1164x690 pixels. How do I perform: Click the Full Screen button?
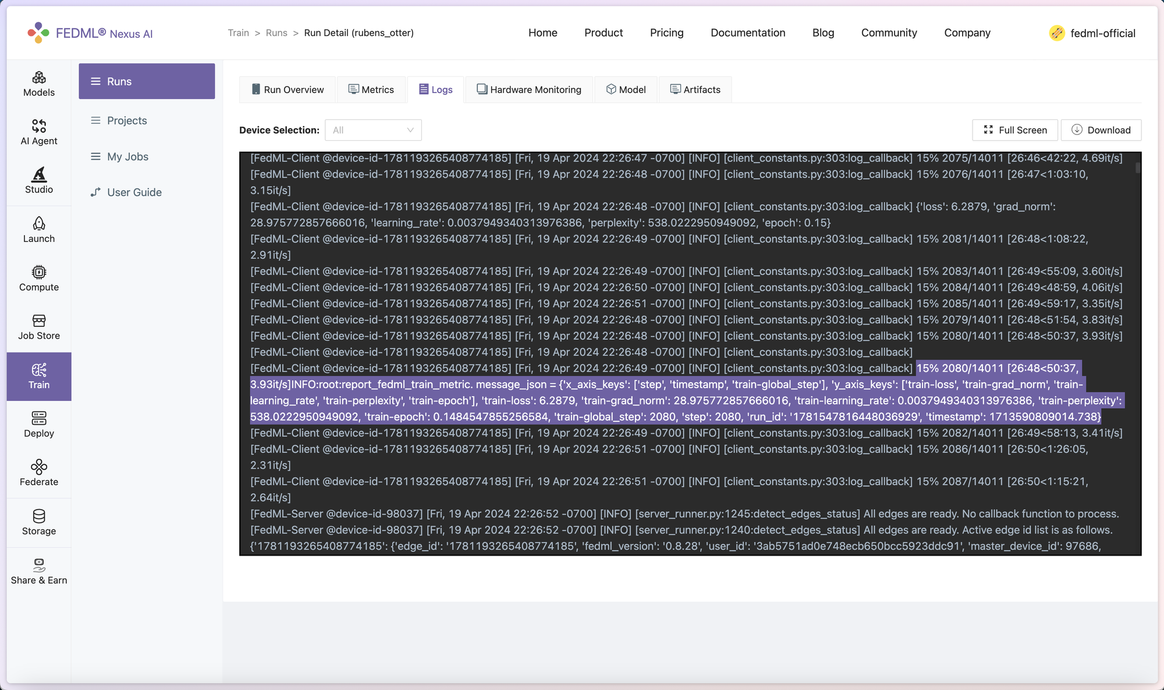(1015, 130)
